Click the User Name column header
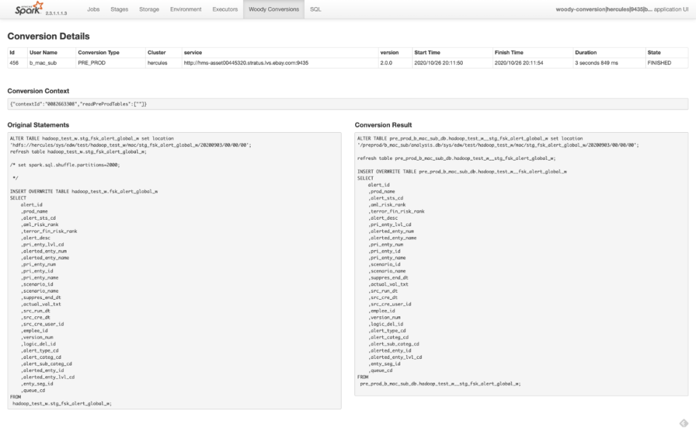The height and width of the screenshot is (435, 696). [43, 53]
